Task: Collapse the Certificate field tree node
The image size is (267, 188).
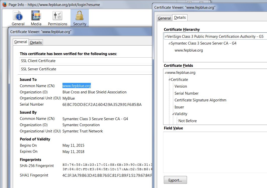Action: 169,80
